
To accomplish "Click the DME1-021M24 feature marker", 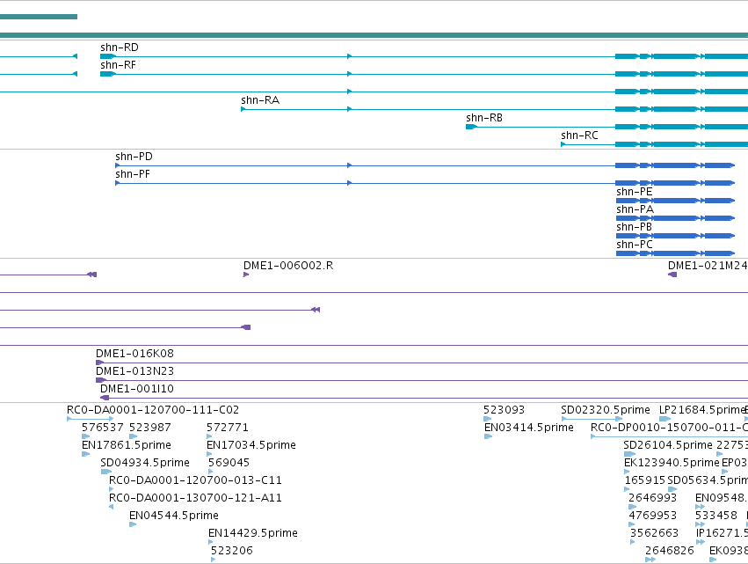I will click(672, 275).
